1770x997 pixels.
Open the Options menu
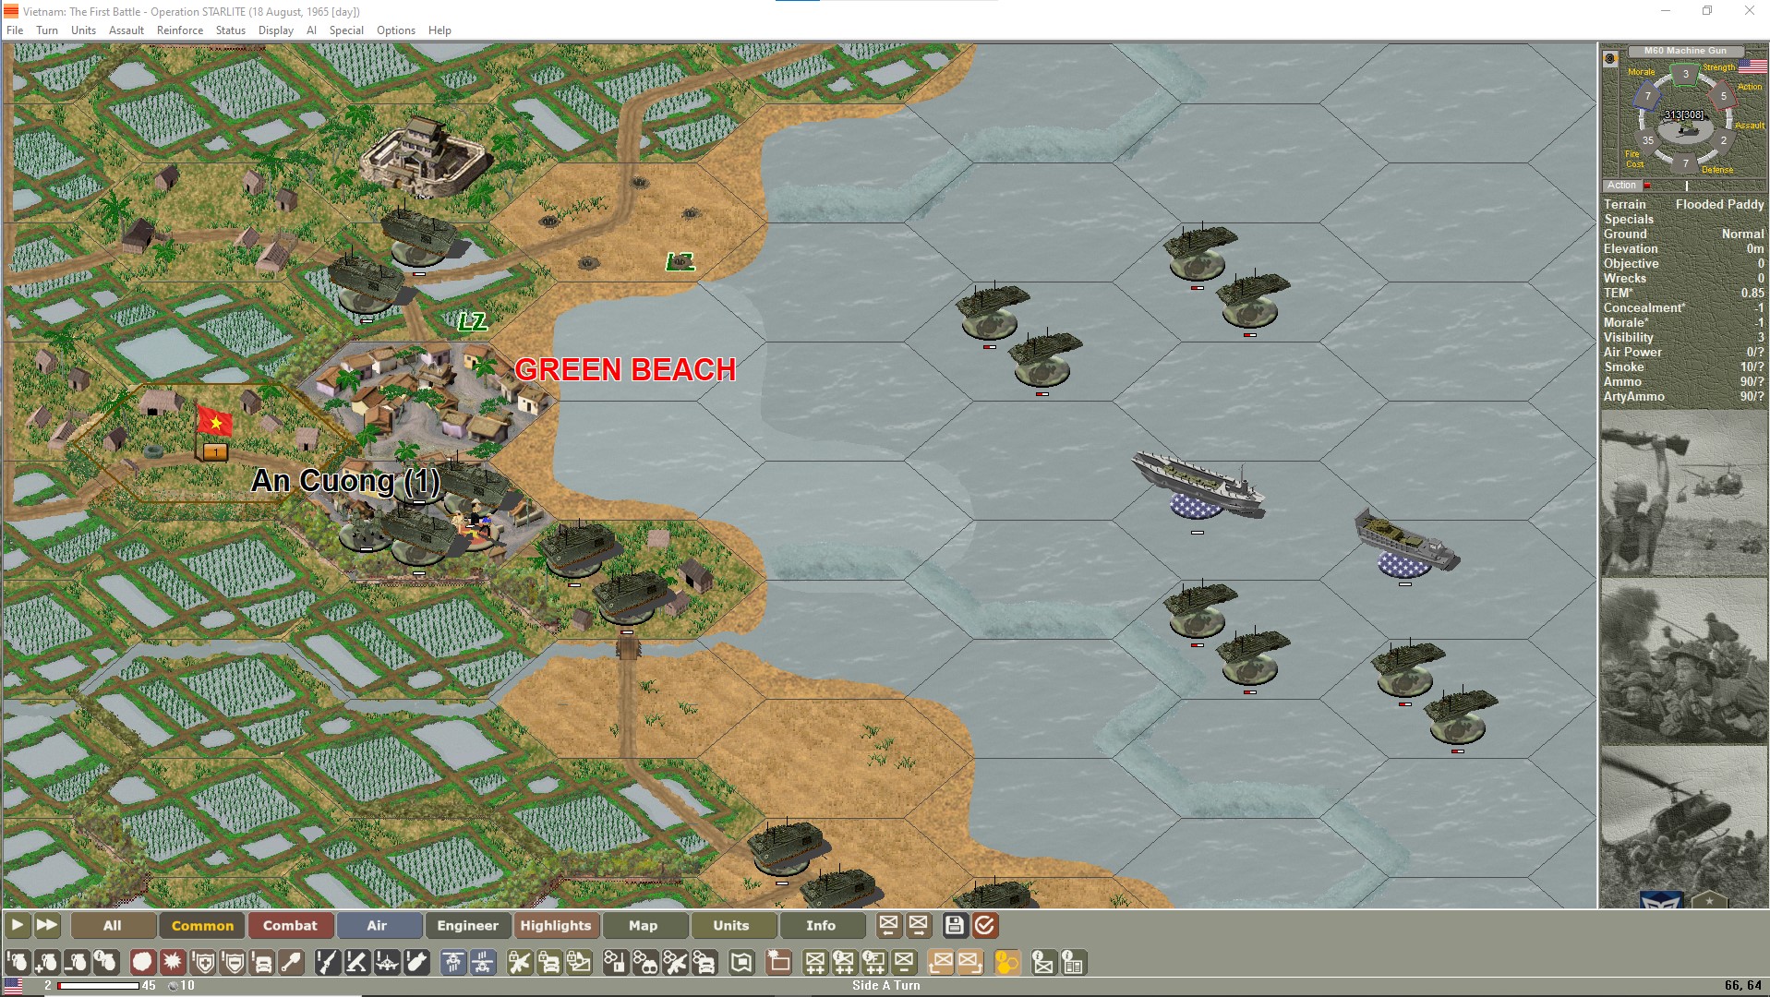pyautogui.click(x=396, y=30)
